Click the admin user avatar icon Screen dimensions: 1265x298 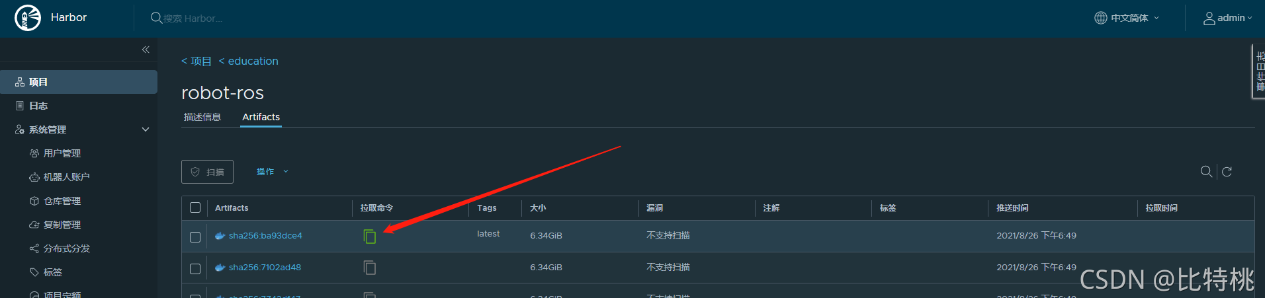(1209, 18)
